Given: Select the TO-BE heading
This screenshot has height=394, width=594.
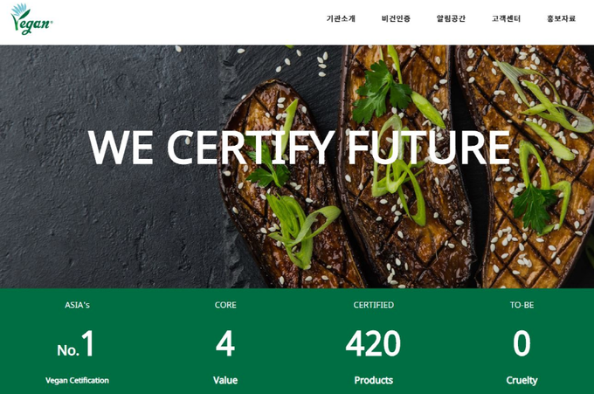Looking at the screenshot, I should pos(521,305).
